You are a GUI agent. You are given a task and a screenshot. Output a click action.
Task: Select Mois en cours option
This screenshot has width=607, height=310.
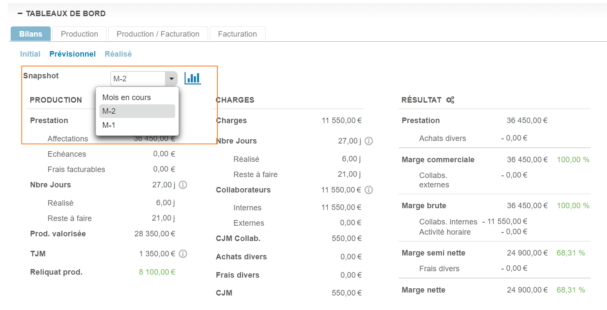pos(127,98)
